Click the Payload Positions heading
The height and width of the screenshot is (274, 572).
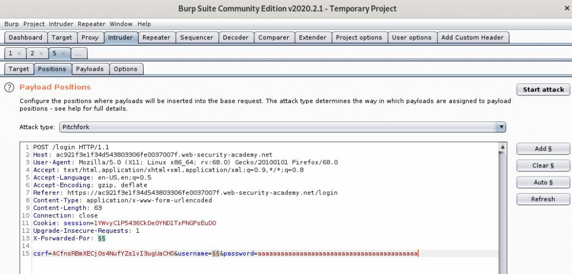55,87
